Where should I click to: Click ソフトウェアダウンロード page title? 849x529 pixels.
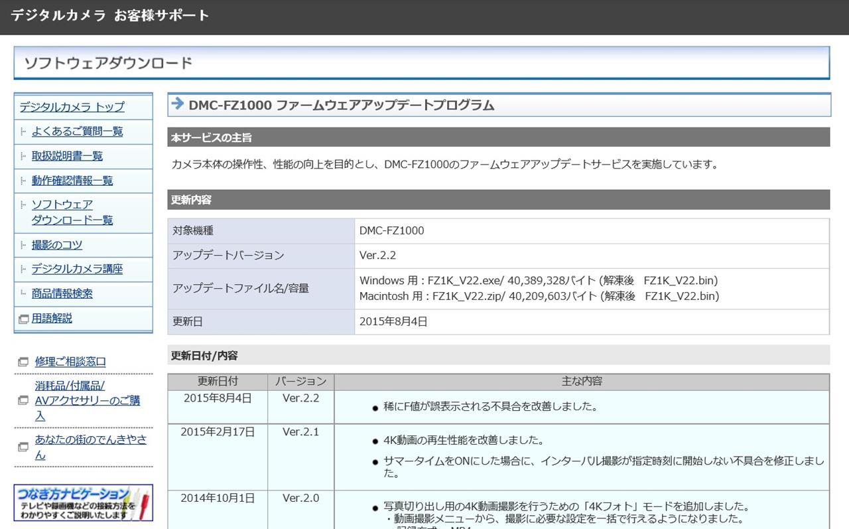[x=108, y=63]
